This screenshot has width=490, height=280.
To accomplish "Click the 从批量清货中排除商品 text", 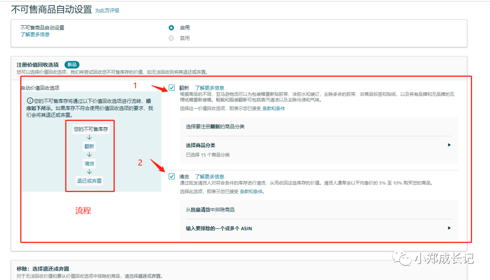I will click(210, 210).
